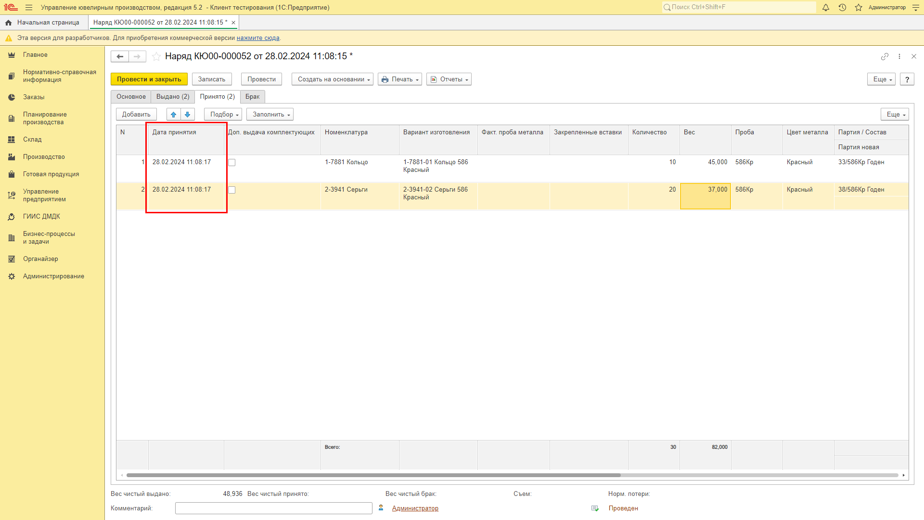This screenshot has width=924, height=520.
Task: Switch to the Брак tab
Action: (x=253, y=97)
